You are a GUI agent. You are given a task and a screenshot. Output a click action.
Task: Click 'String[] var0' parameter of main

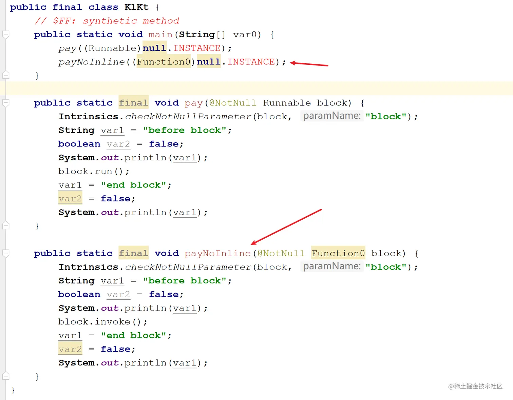coord(220,35)
